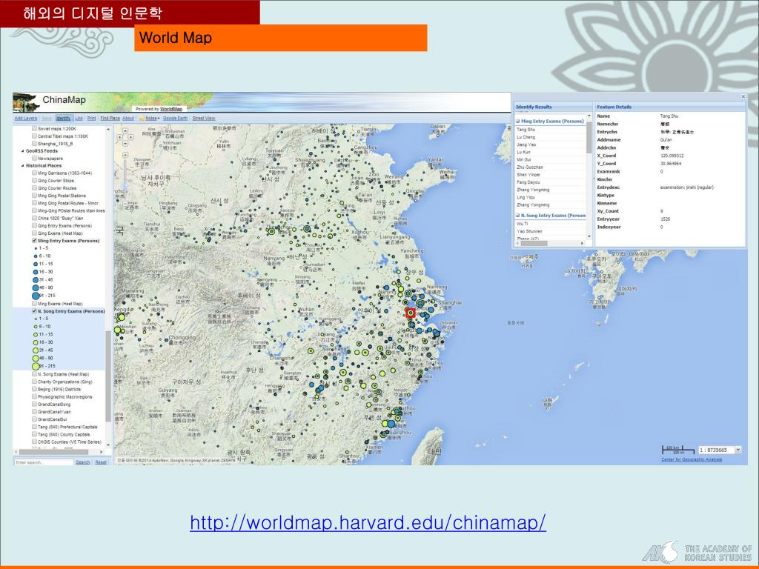The width and height of the screenshot is (759, 569).
Task: Open the WorldMap link in header
Action: pos(171,110)
